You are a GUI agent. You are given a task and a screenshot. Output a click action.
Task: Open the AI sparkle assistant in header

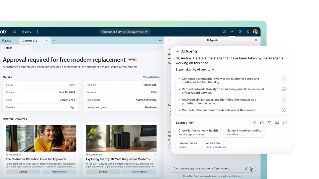232,32
